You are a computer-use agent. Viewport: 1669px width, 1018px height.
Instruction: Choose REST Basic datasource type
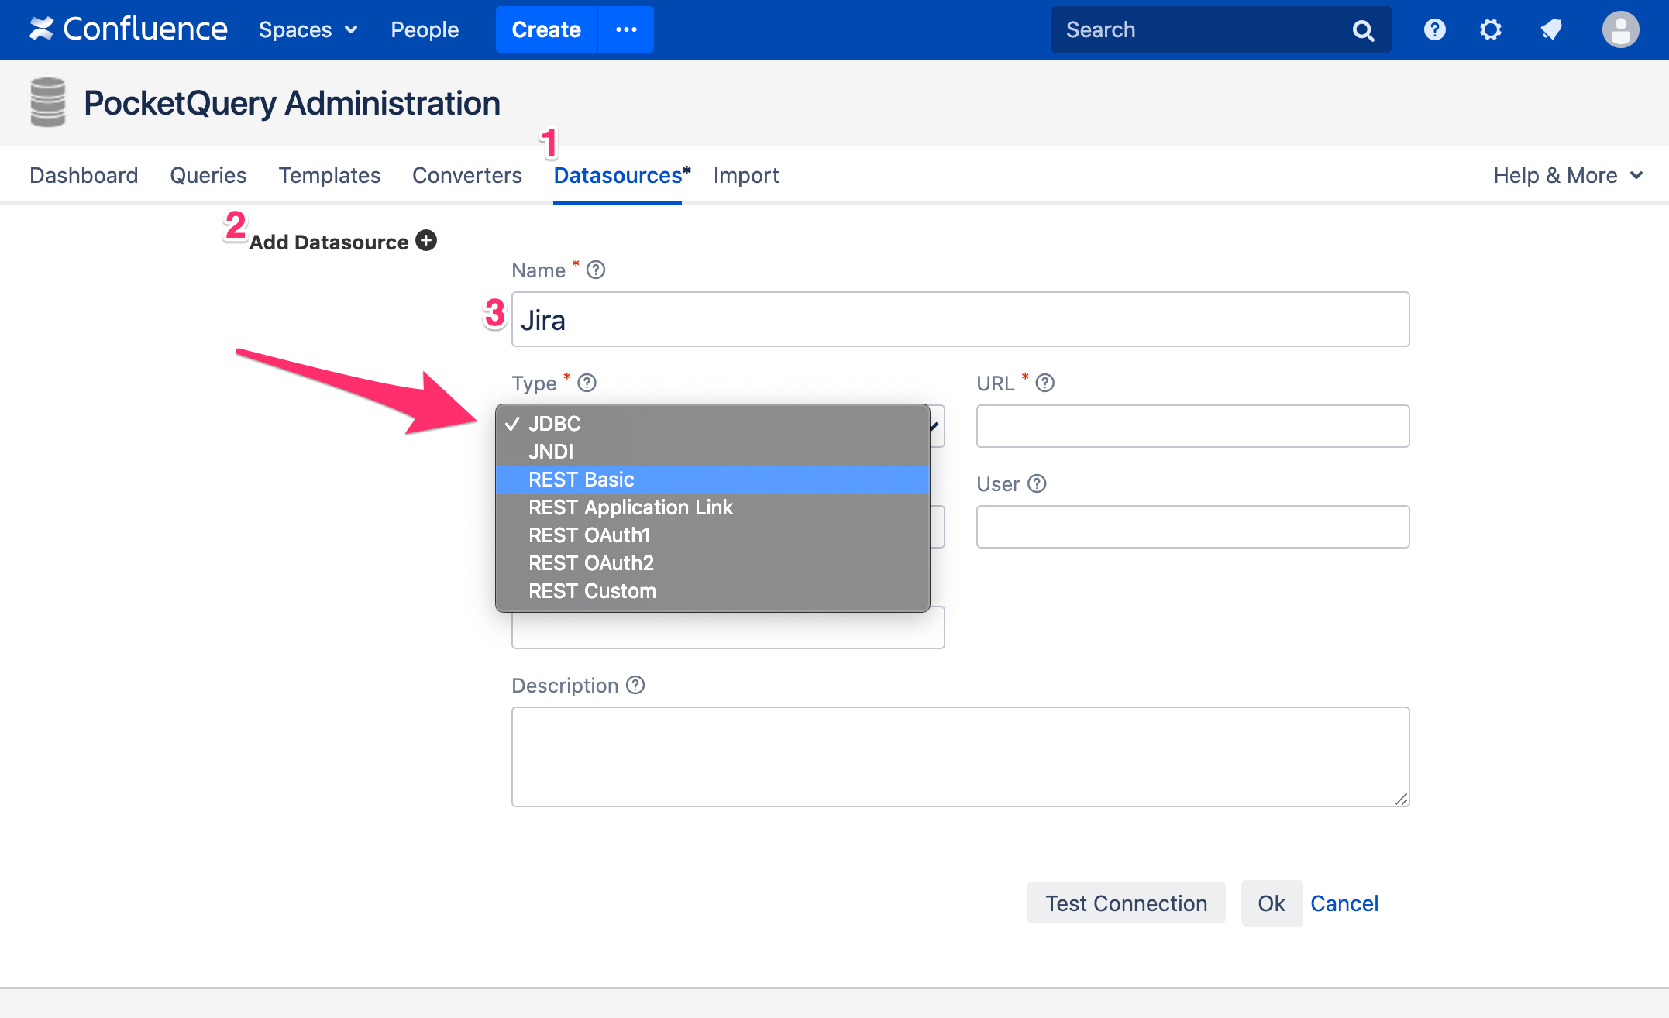point(712,480)
